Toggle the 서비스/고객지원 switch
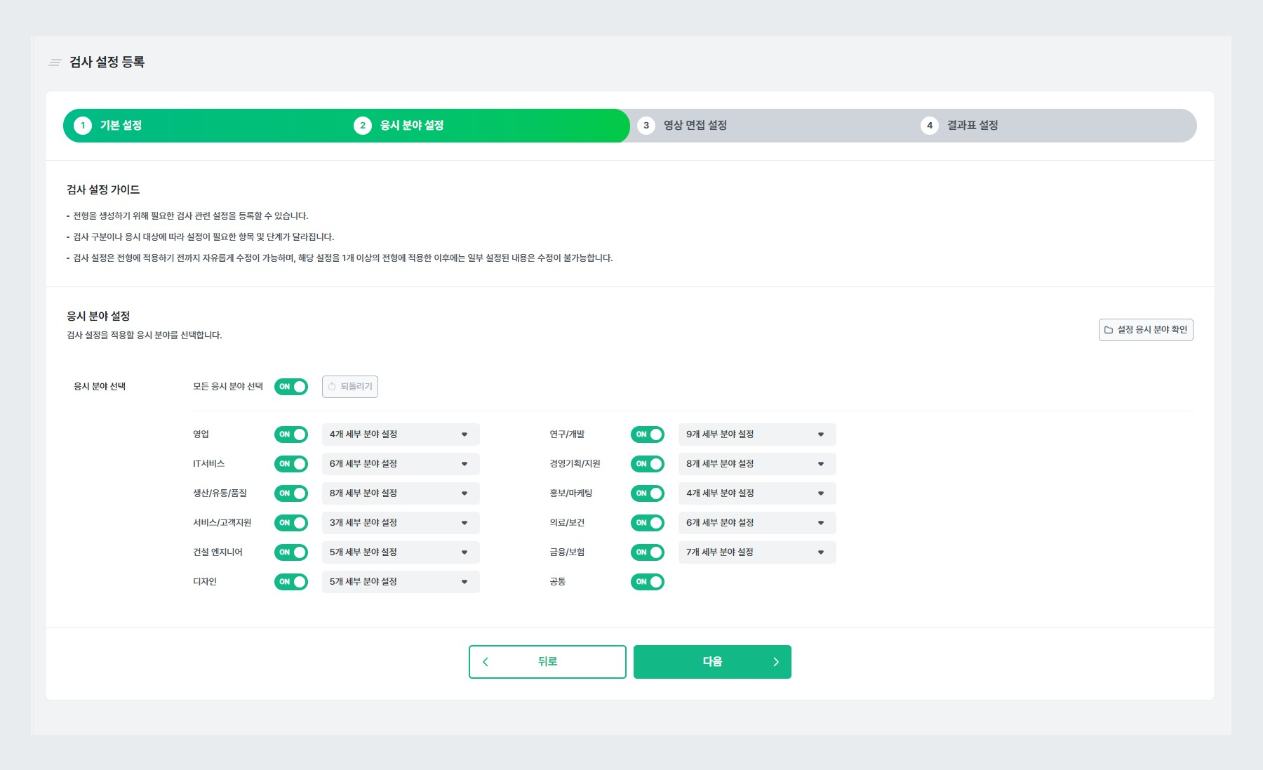This screenshot has width=1263, height=770. pos(291,523)
